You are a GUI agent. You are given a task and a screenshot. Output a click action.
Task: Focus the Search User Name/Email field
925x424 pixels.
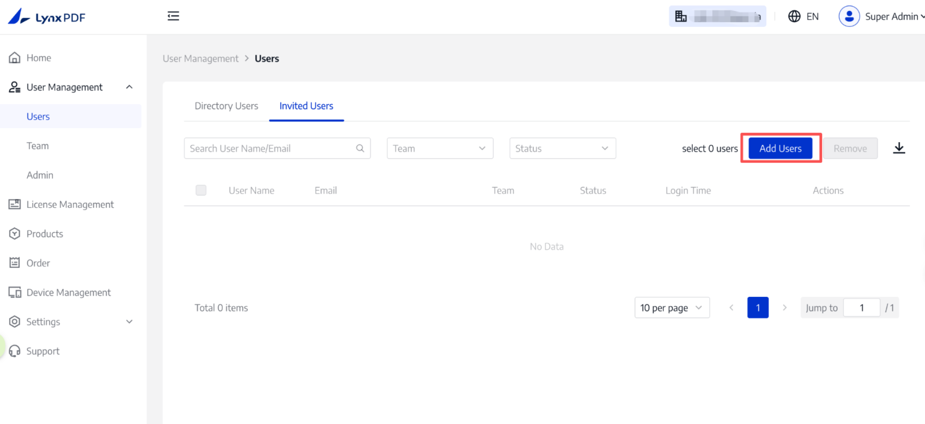tap(270, 148)
